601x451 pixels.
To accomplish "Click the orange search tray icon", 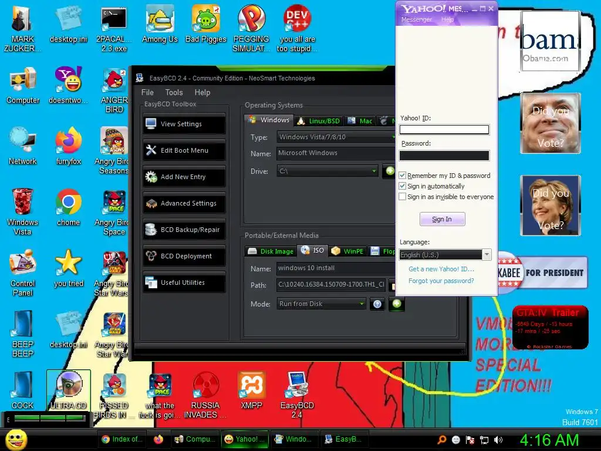I will coord(442,439).
